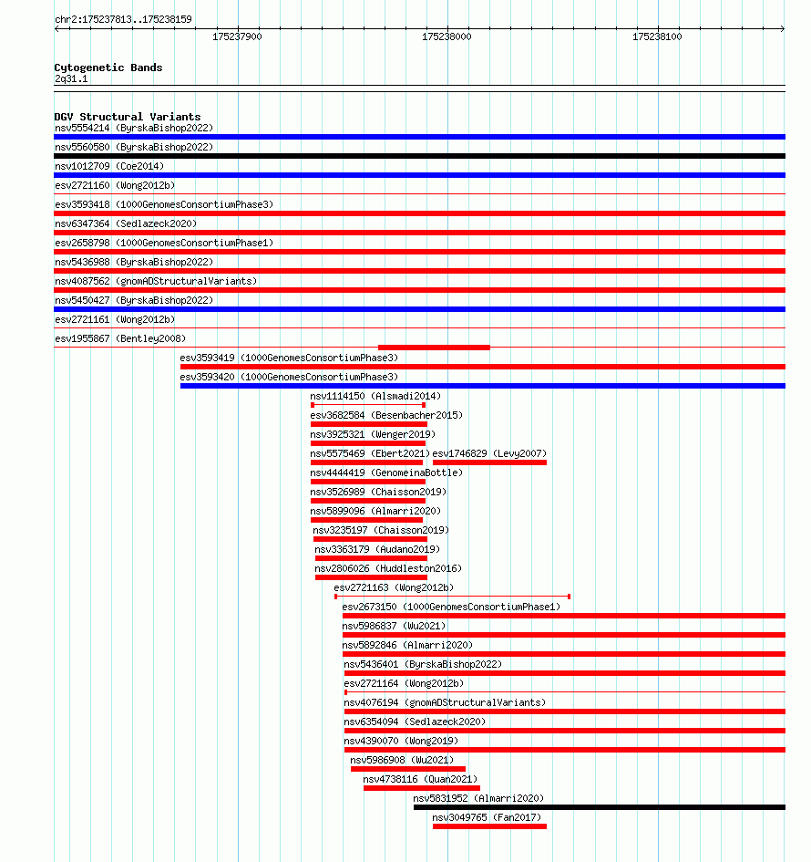Click nsv4444419 (GenomeinaBottle) label
The width and height of the screenshot is (811, 862).
pos(386,473)
